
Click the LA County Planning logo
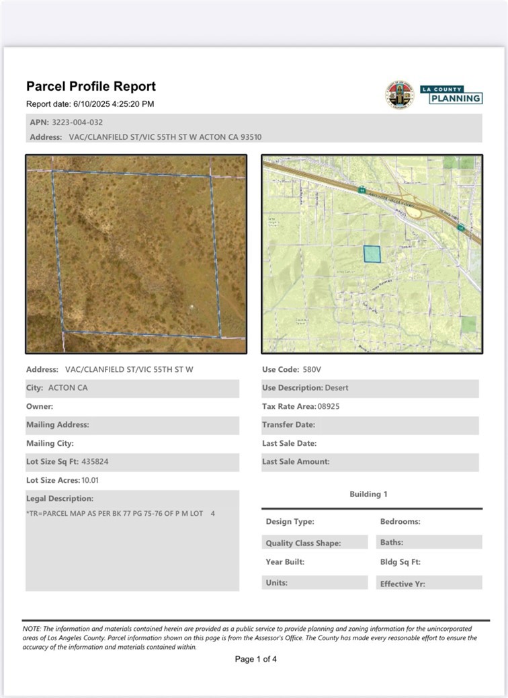[452, 95]
